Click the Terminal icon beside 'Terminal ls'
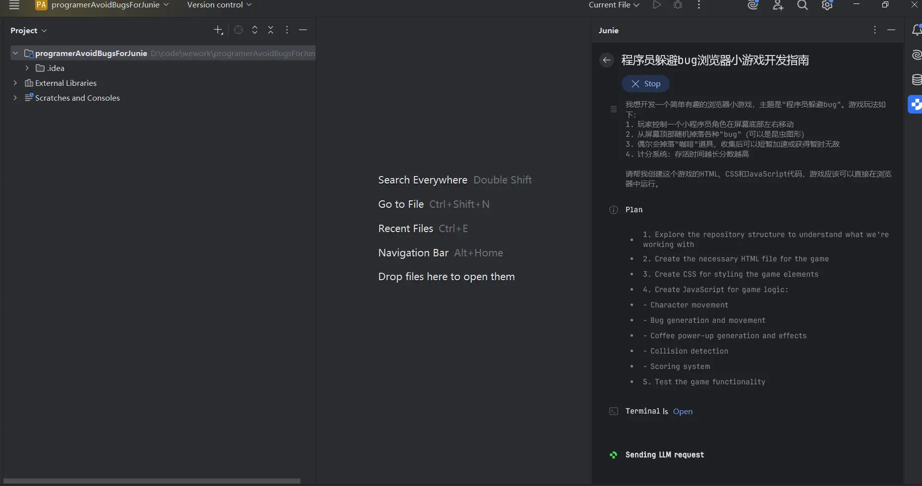Viewport: 922px width, 486px height. (614, 411)
